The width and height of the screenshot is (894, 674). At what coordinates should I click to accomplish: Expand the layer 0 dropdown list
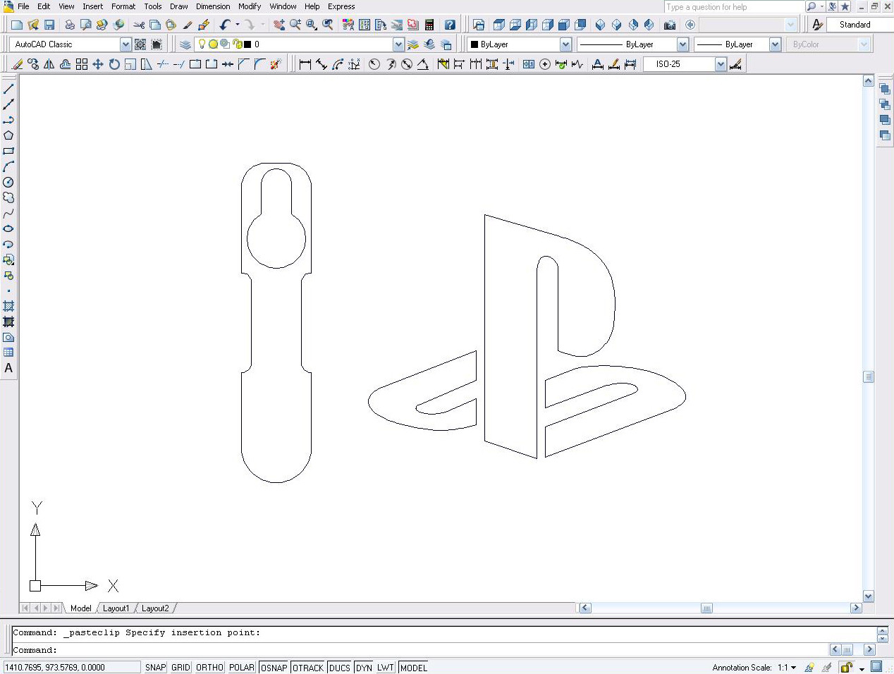[x=398, y=44]
